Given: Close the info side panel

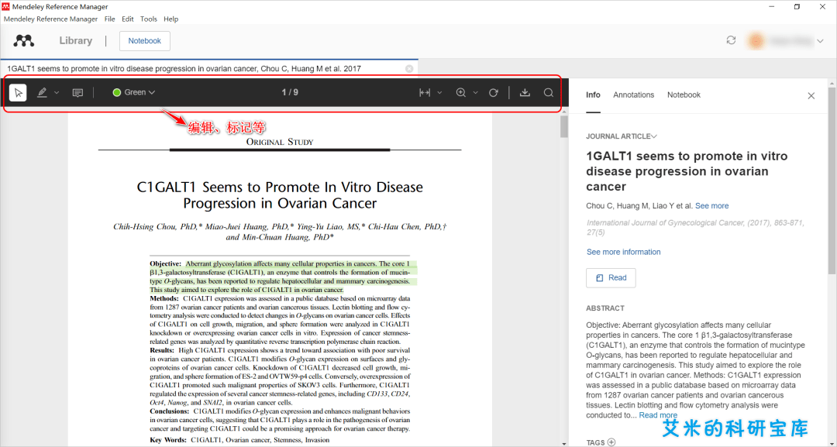Looking at the screenshot, I should [811, 96].
